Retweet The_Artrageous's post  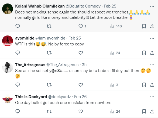coord(49,85)
